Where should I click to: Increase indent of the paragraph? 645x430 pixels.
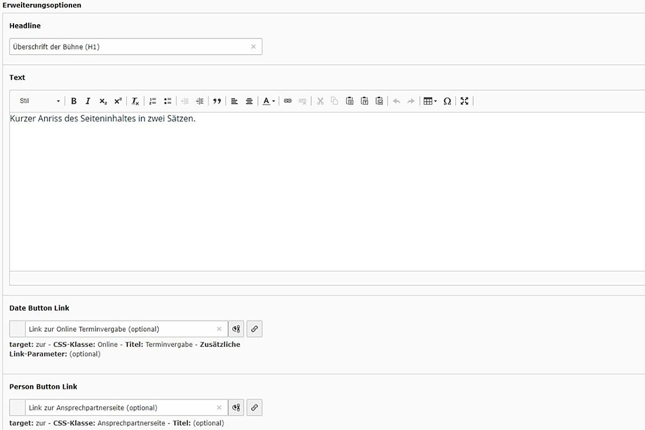(200, 101)
